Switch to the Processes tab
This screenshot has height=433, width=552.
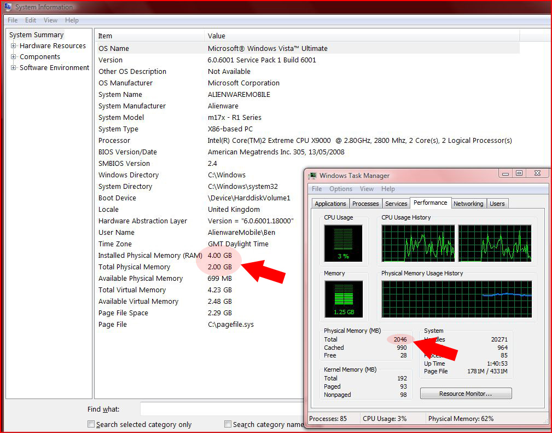[365, 204]
